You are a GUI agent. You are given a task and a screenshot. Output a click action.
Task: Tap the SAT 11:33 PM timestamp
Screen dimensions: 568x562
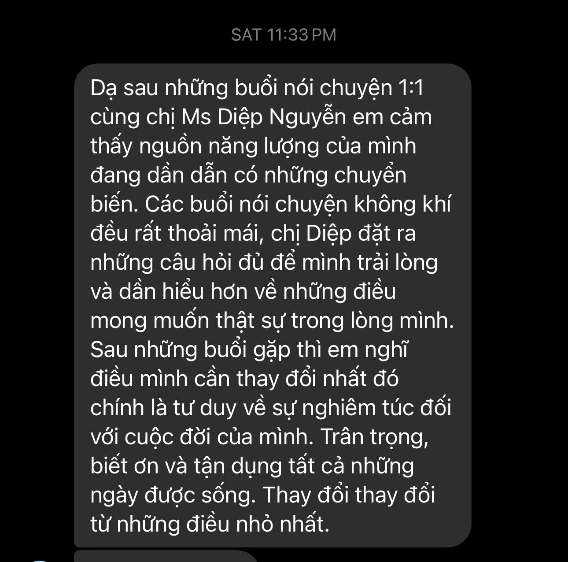(x=284, y=35)
